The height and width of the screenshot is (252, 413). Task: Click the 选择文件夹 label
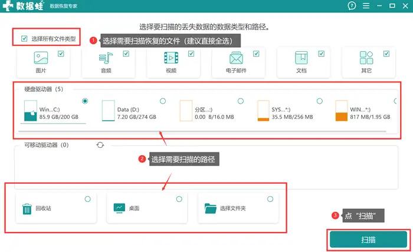point(233,208)
